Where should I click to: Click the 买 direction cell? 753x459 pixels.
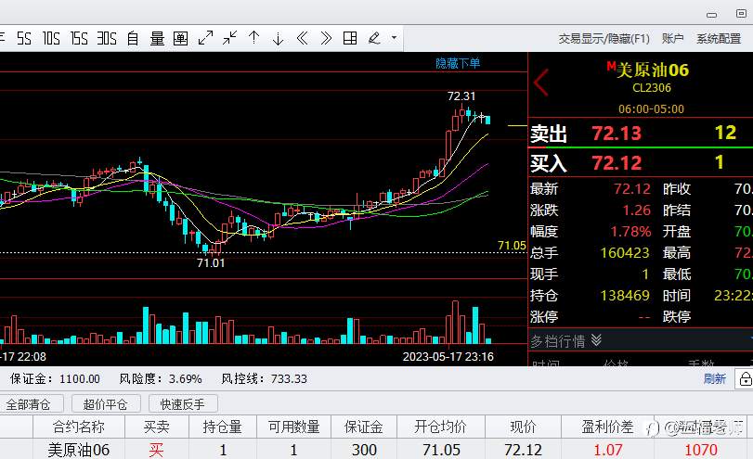point(157,450)
